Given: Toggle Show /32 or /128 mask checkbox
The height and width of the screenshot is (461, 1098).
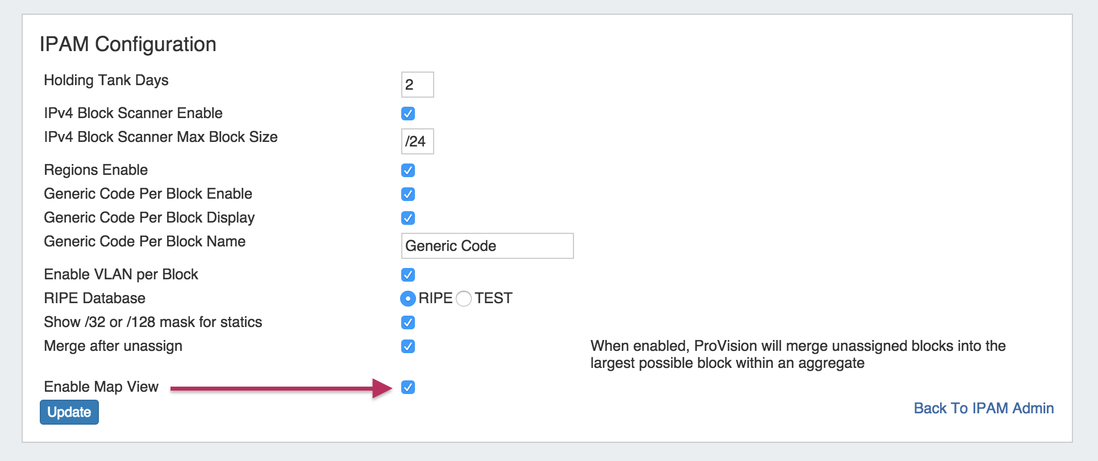Looking at the screenshot, I should coord(408,322).
